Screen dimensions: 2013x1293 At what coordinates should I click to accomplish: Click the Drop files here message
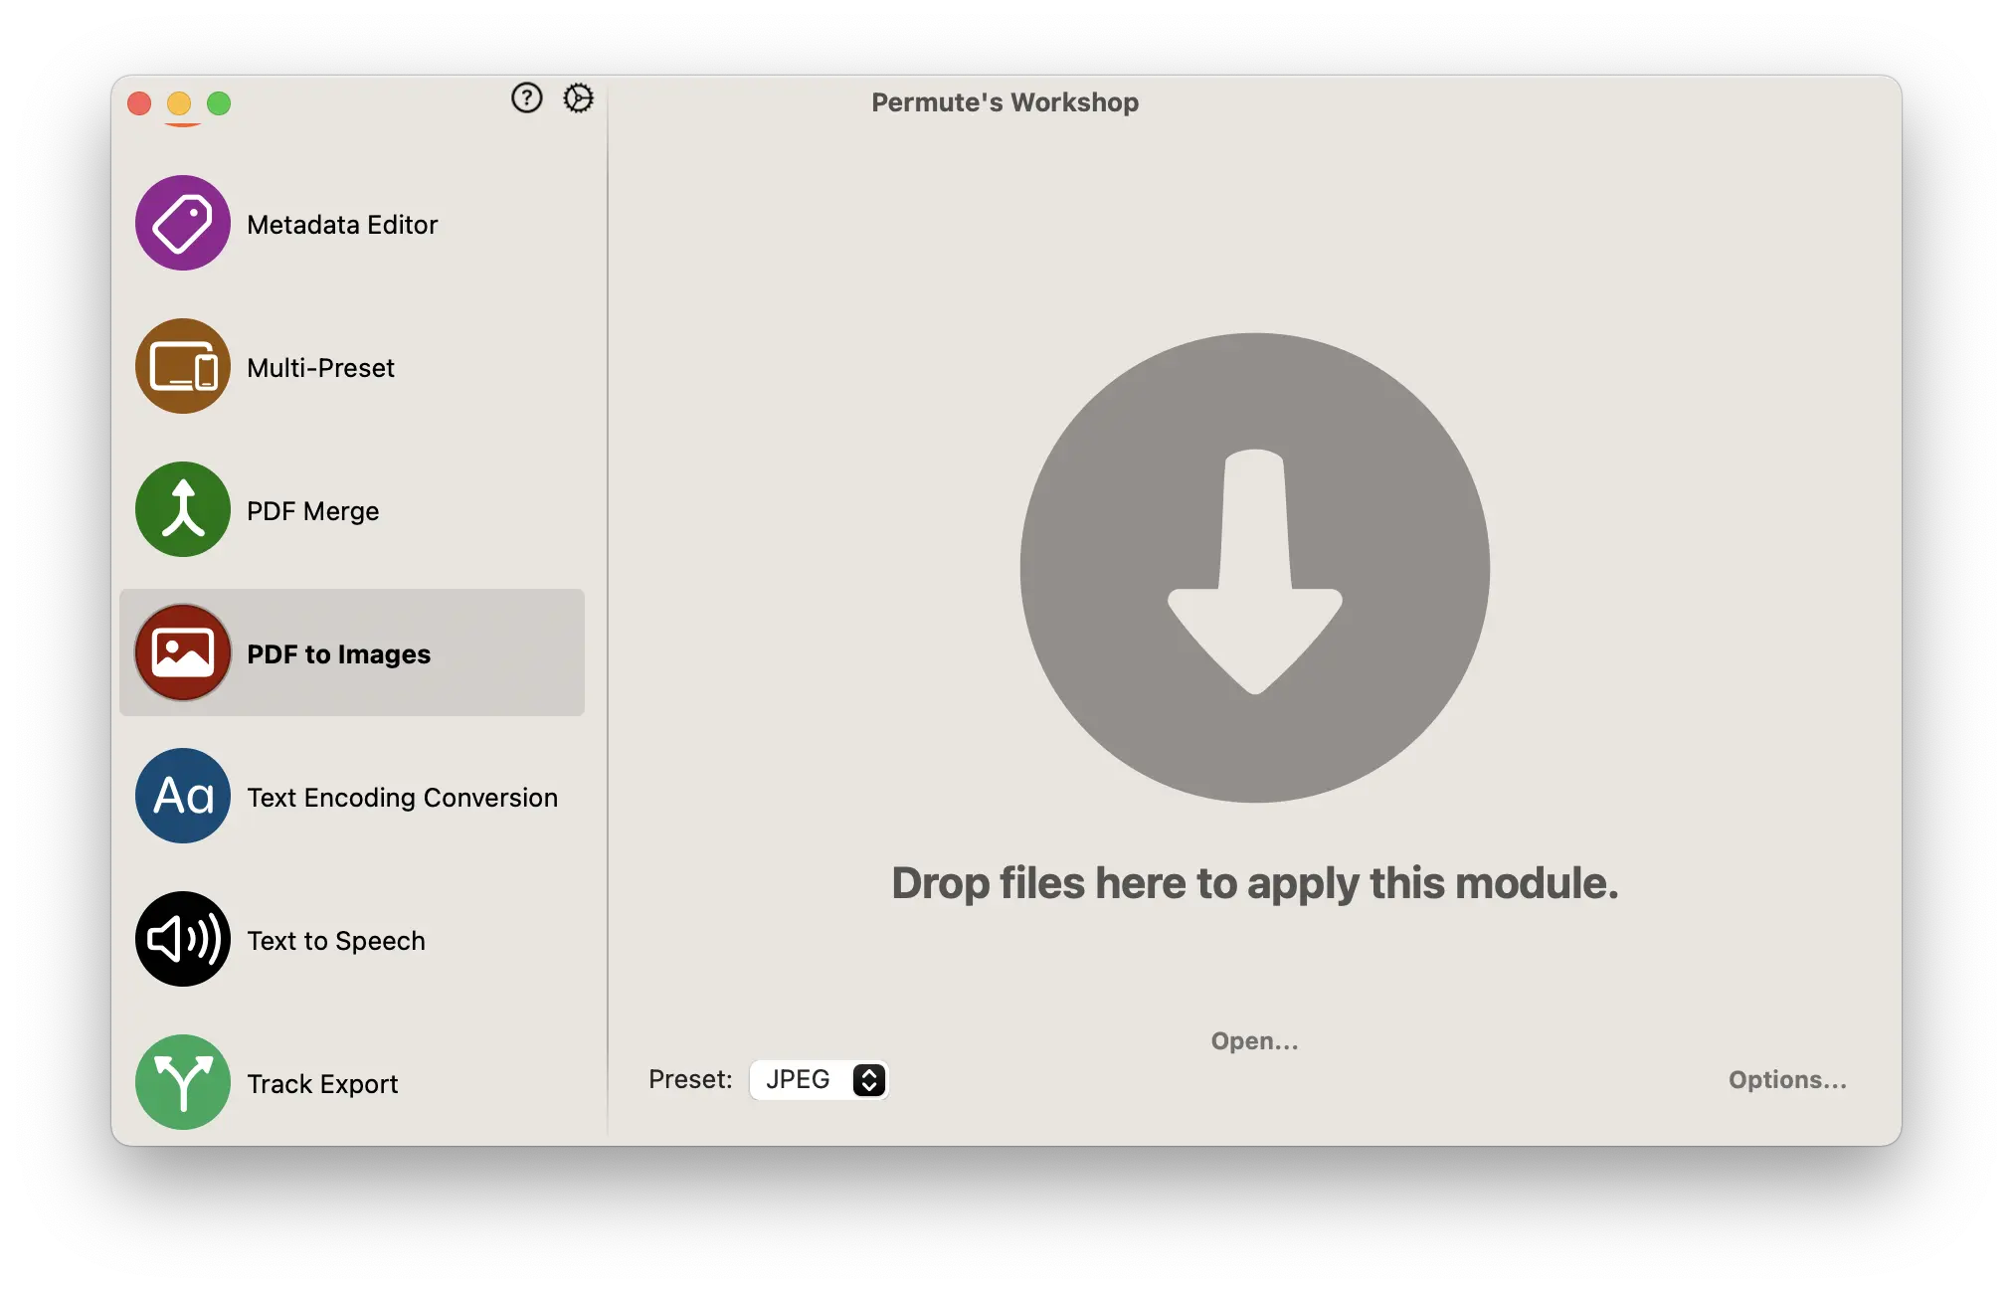[1254, 883]
